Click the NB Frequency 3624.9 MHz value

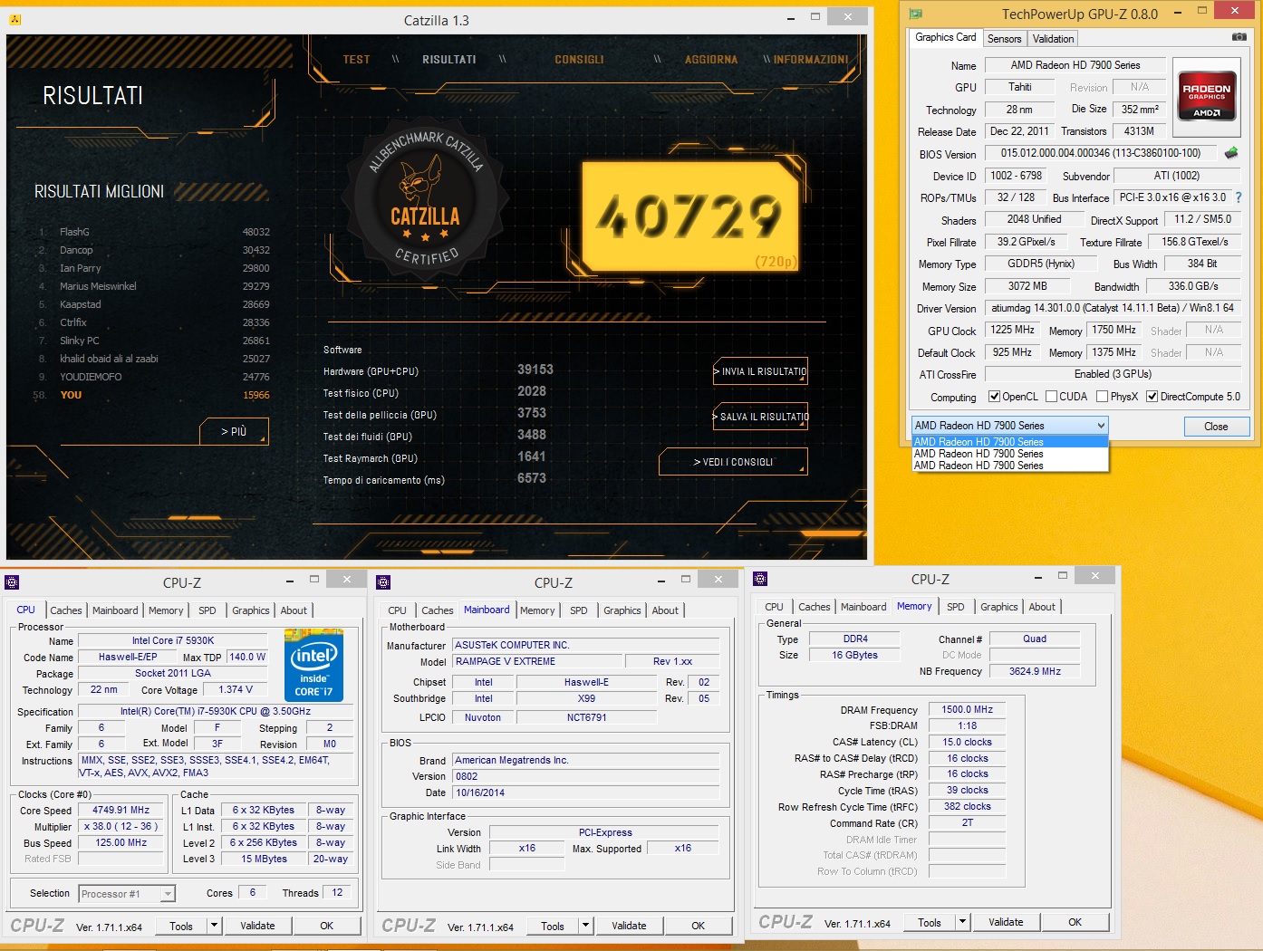pyautogui.click(x=1035, y=672)
